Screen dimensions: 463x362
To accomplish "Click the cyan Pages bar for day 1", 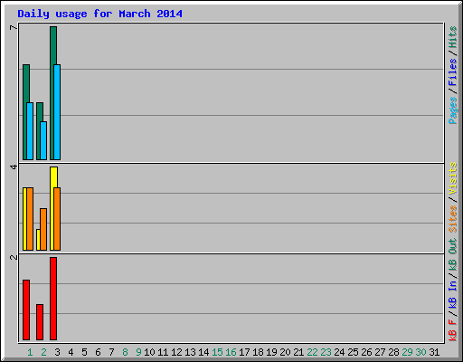I will pyautogui.click(x=30, y=131).
